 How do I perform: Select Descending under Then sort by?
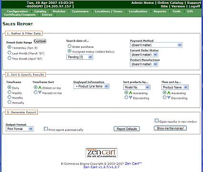[164, 97]
